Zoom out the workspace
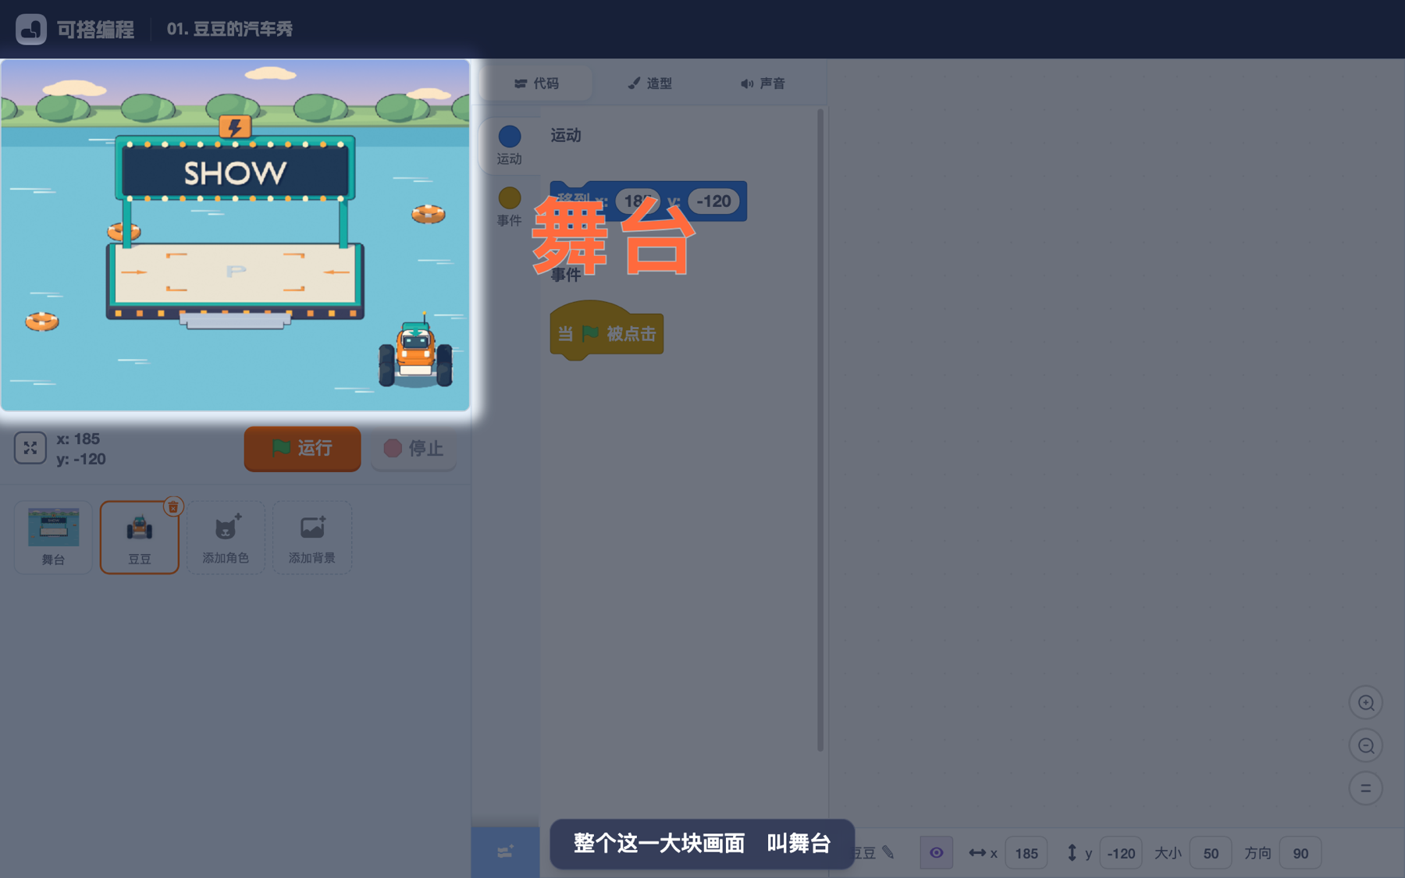 [x=1366, y=745]
